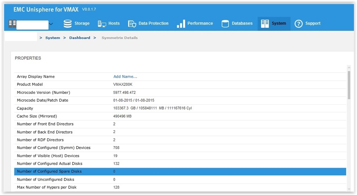
Task: Click the 01-08-2015 / 01-08-2015 value
Action: tap(134, 100)
